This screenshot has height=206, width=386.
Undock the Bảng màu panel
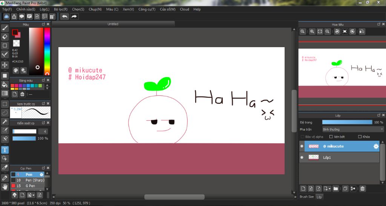point(43,80)
